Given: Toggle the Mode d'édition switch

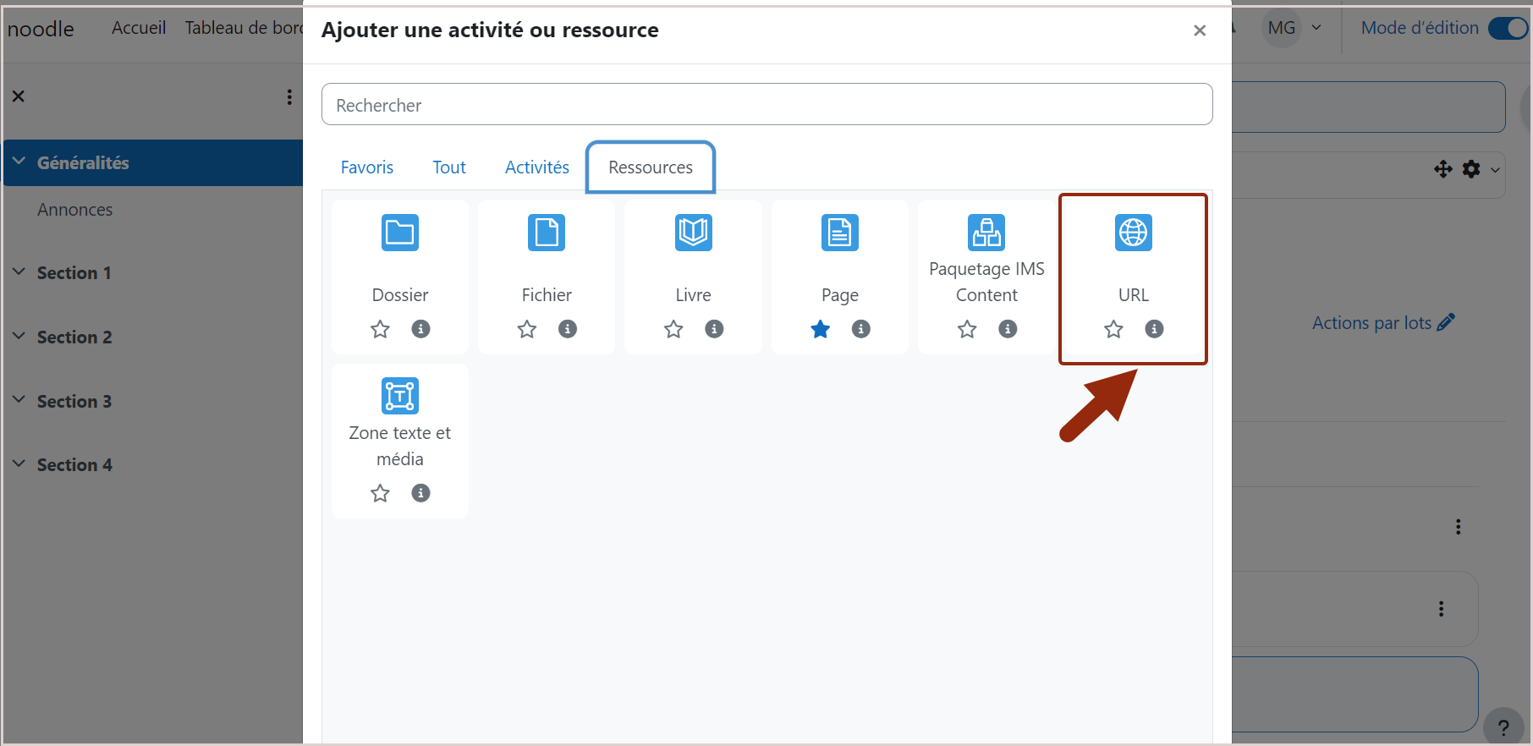Looking at the screenshot, I should point(1508,28).
